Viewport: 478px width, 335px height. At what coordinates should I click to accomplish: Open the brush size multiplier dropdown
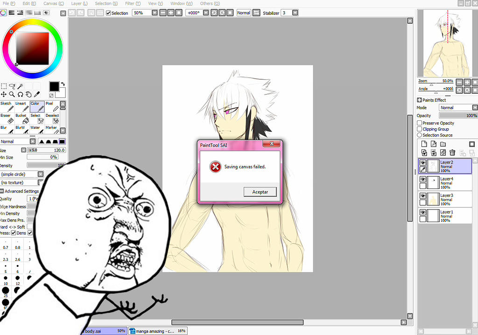tap(23, 150)
